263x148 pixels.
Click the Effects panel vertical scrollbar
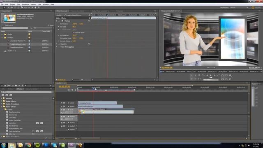pos(53,118)
